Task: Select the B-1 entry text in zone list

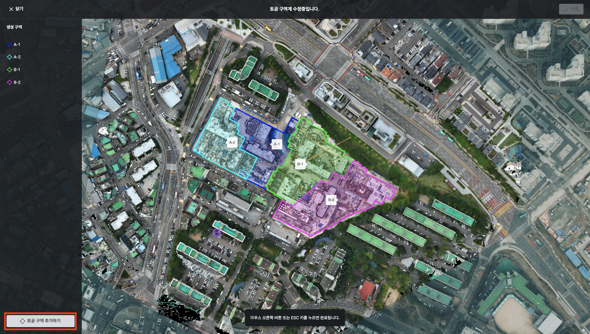Action: point(17,70)
